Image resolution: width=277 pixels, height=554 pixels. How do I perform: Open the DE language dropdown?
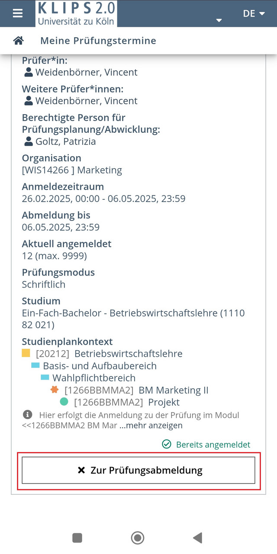pyautogui.click(x=254, y=13)
